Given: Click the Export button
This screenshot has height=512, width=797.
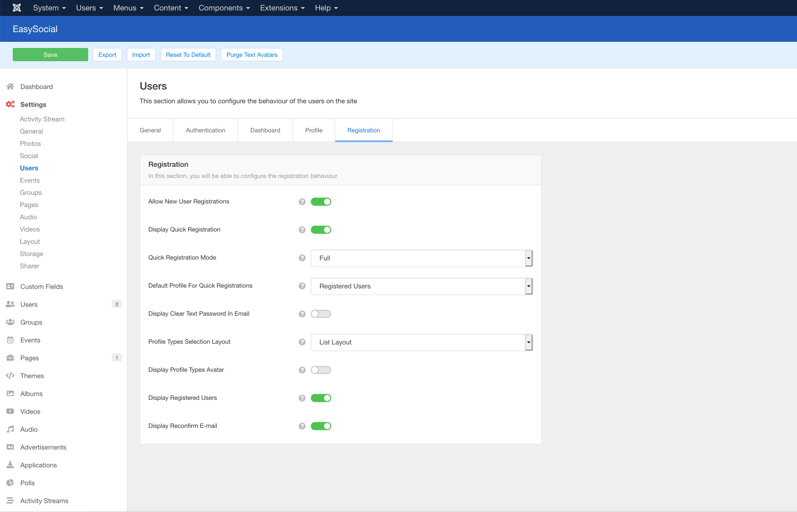Looking at the screenshot, I should coord(108,55).
